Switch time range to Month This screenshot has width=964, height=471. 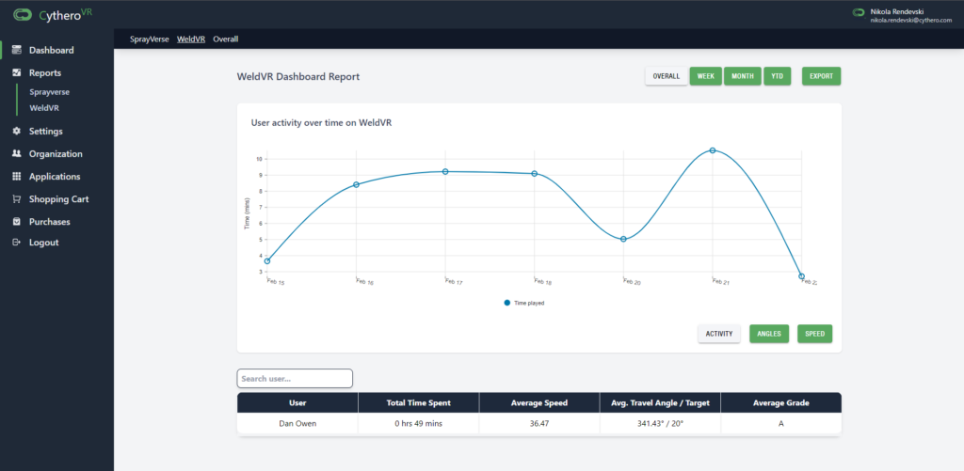coord(742,76)
